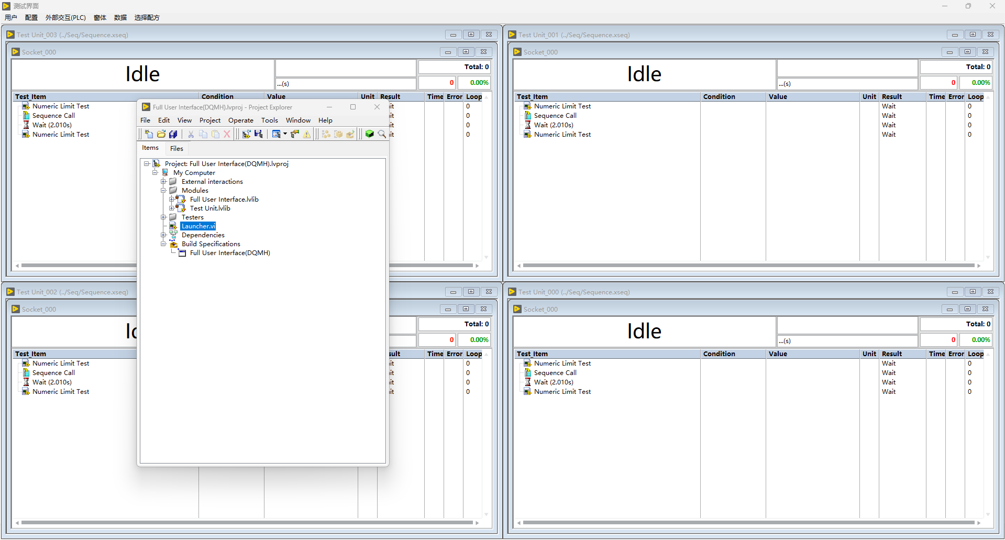Open the toolbar filter view dropdown arrow
Image resolution: width=1005 pixels, height=540 pixels.
tap(285, 134)
